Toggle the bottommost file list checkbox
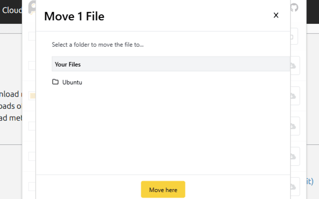The image size is (319, 199). pyautogui.click(x=32, y=186)
